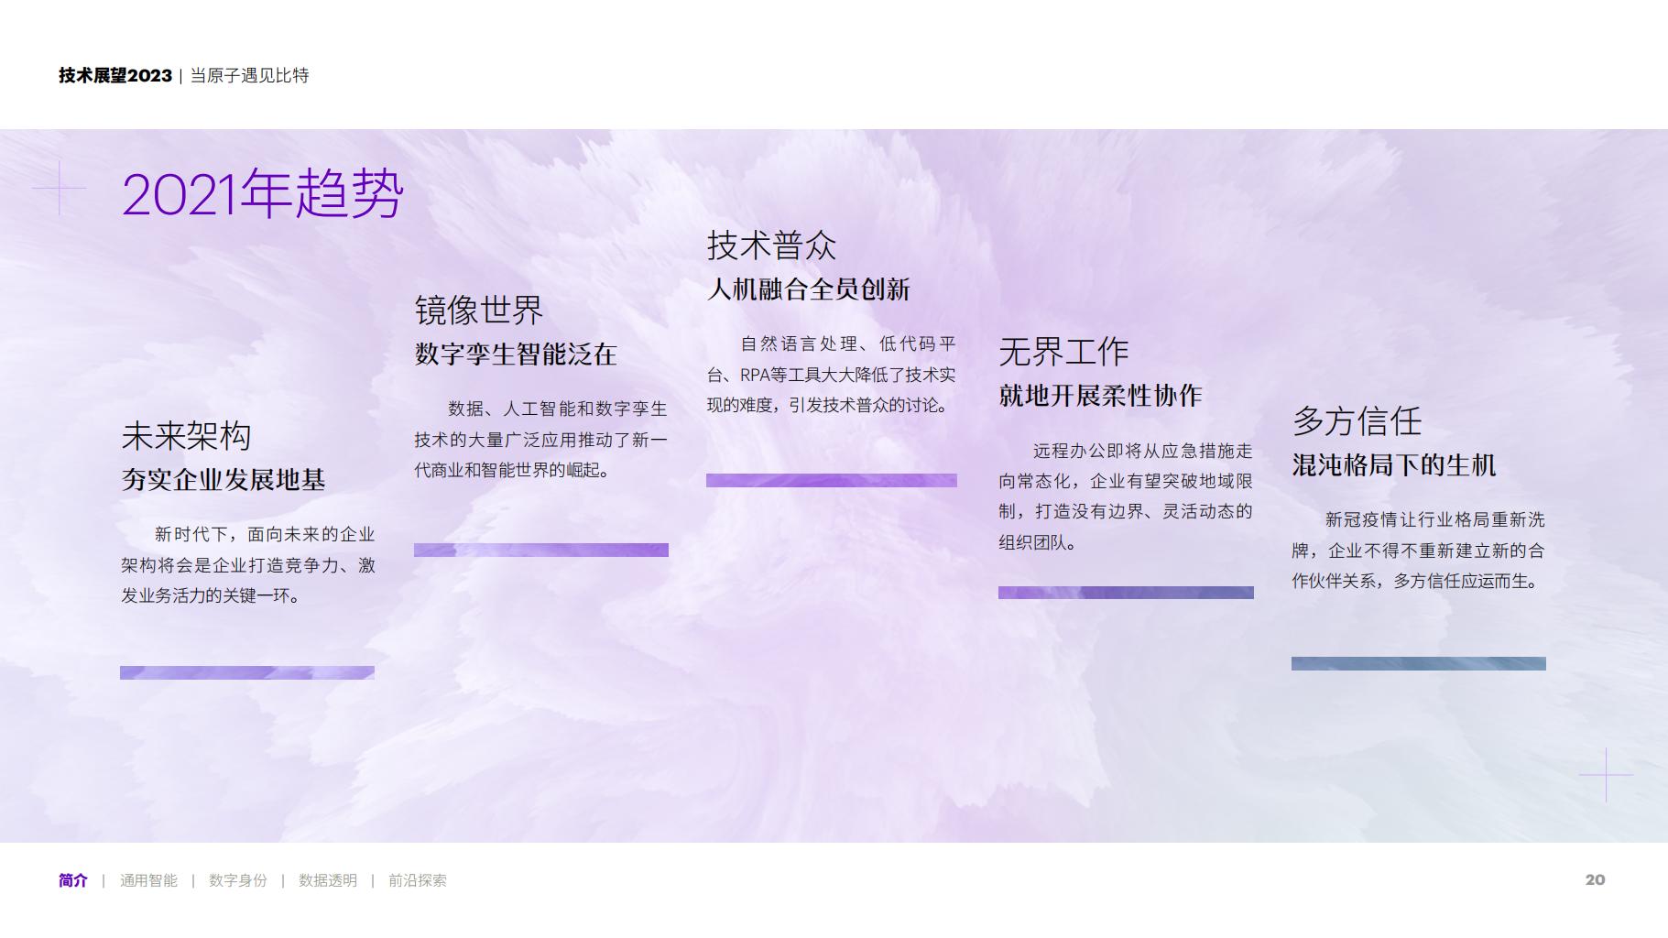
Task: Click the header title 技术展望2023
Action: (115, 76)
